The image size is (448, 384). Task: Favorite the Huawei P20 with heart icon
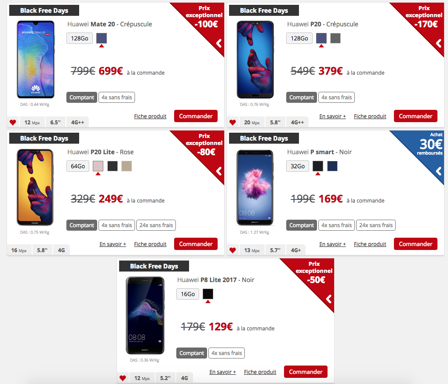tap(233, 123)
